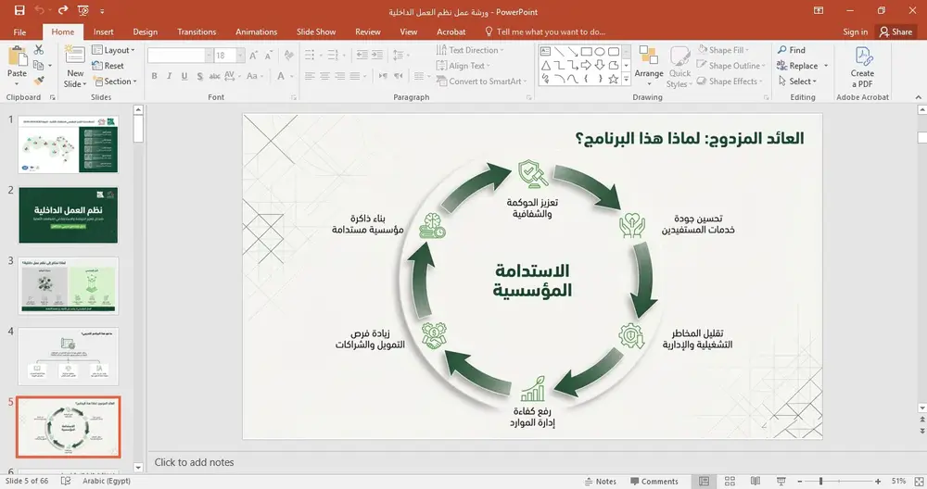
Task: Click the Strikethrough abc icon
Action: pyautogui.click(x=215, y=76)
